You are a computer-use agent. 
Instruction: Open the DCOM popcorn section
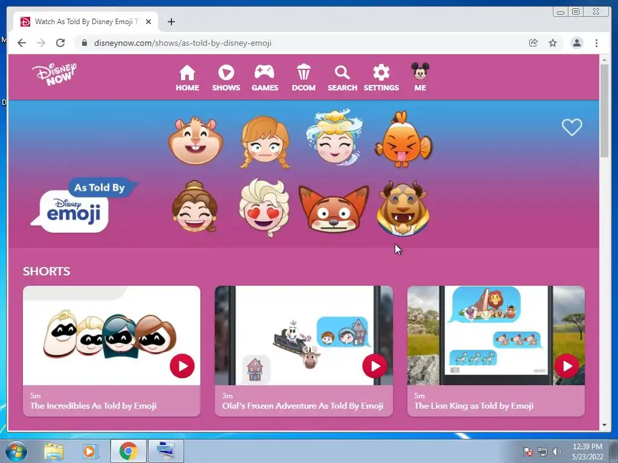[304, 78]
